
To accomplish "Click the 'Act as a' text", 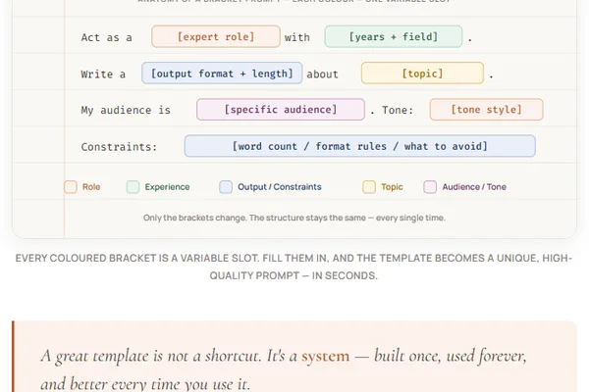I will [107, 37].
